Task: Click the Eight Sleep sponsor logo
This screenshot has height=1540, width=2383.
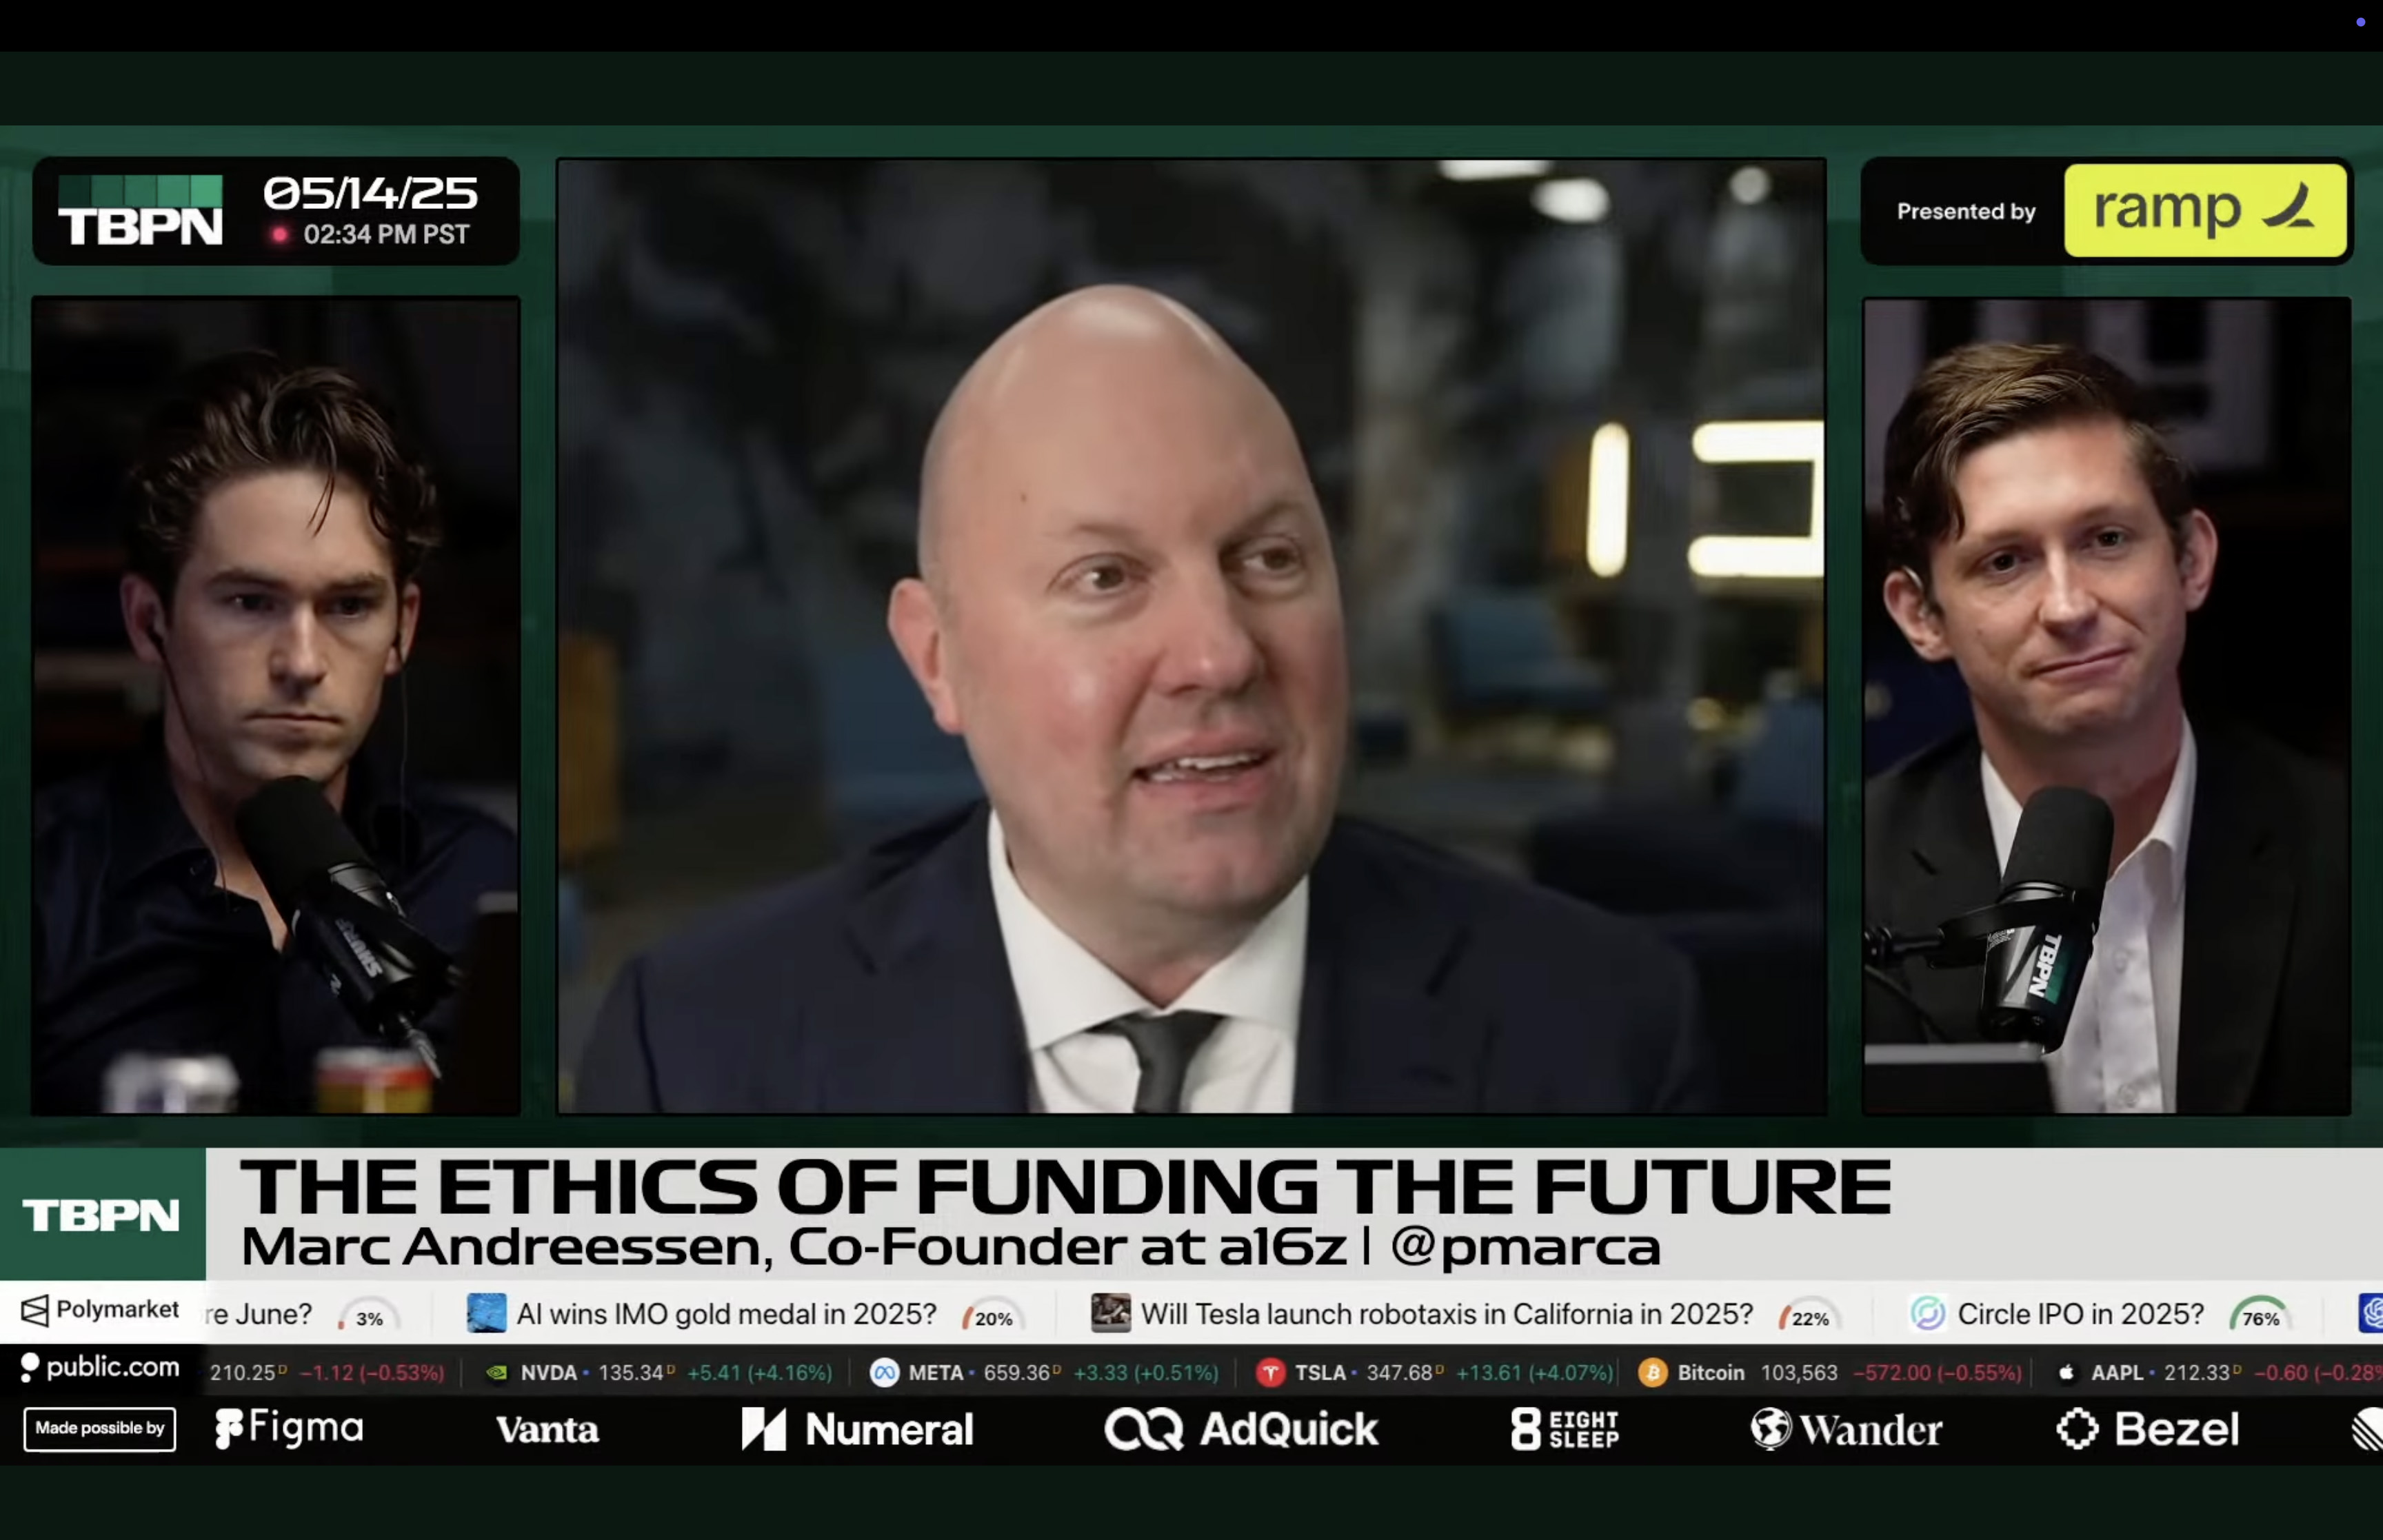Action: [x=1565, y=1429]
